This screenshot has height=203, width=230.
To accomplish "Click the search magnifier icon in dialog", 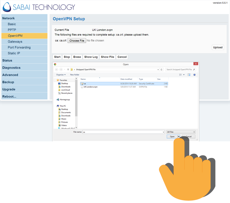I will tap(194, 70).
